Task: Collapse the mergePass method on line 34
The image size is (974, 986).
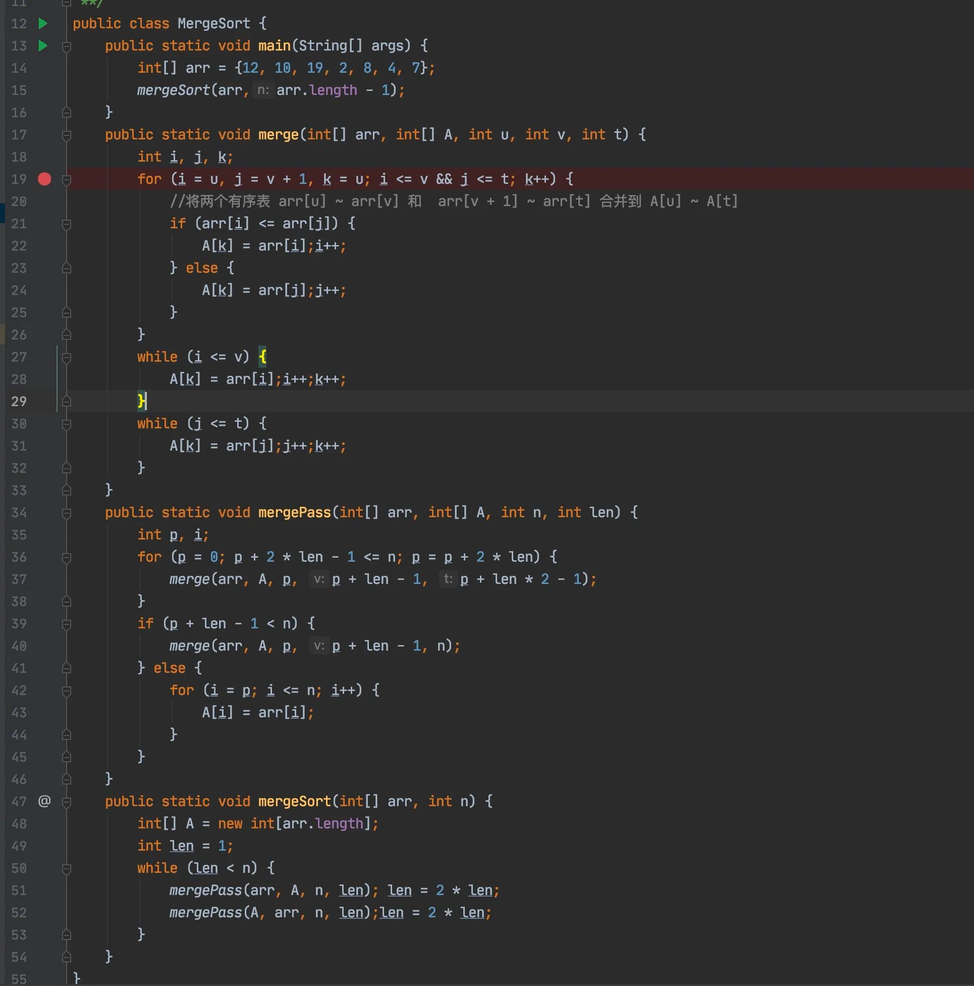Action: [x=66, y=513]
